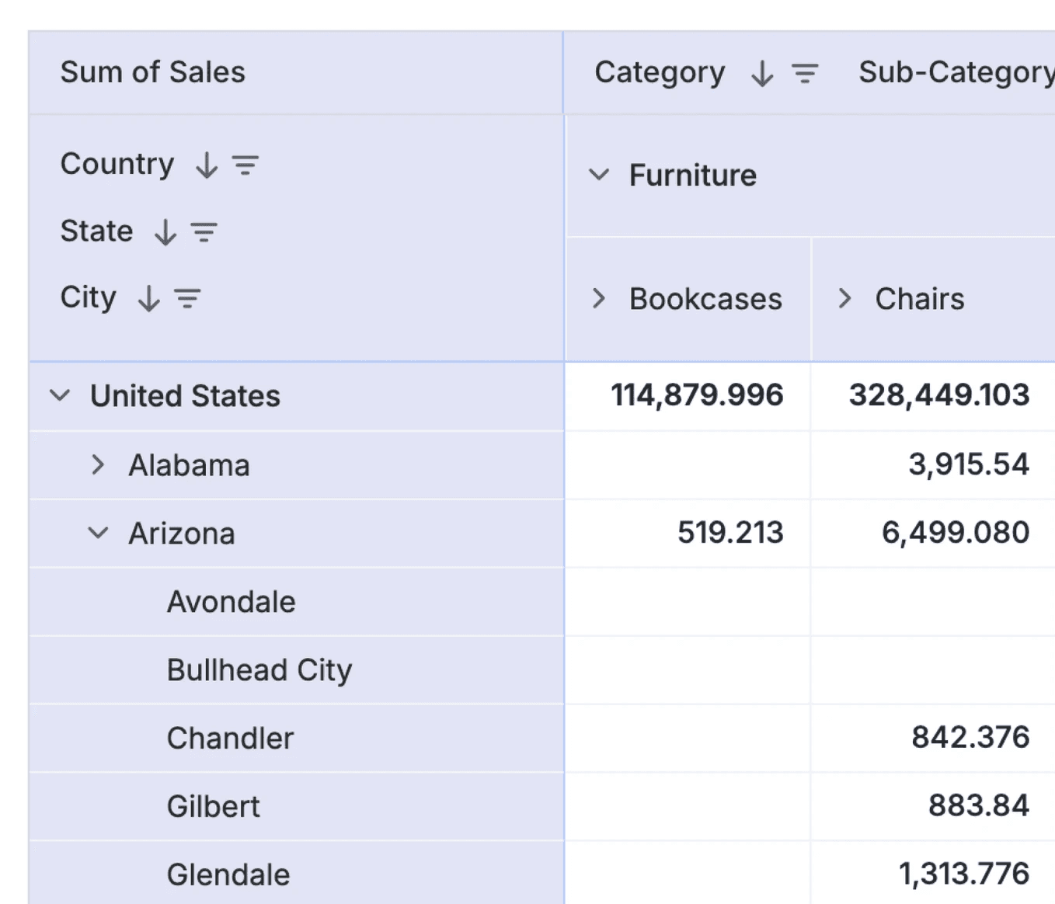Click the Country sort arrow icon
Image resolution: width=1055 pixels, height=904 pixels.
click(x=207, y=165)
